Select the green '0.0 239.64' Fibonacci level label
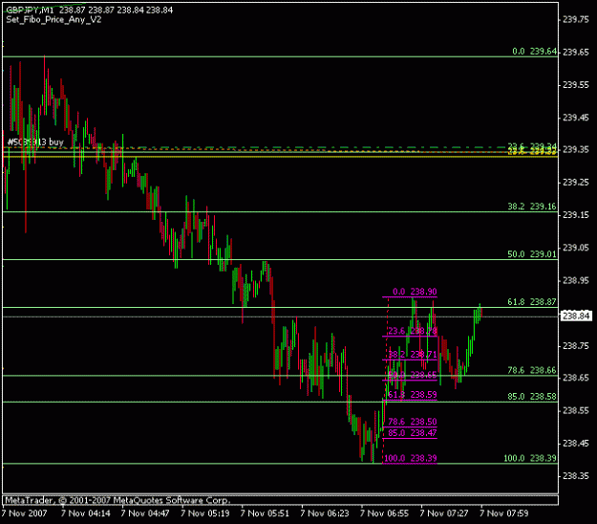Image resolution: width=597 pixels, height=524 pixels. [x=535, y=51]
